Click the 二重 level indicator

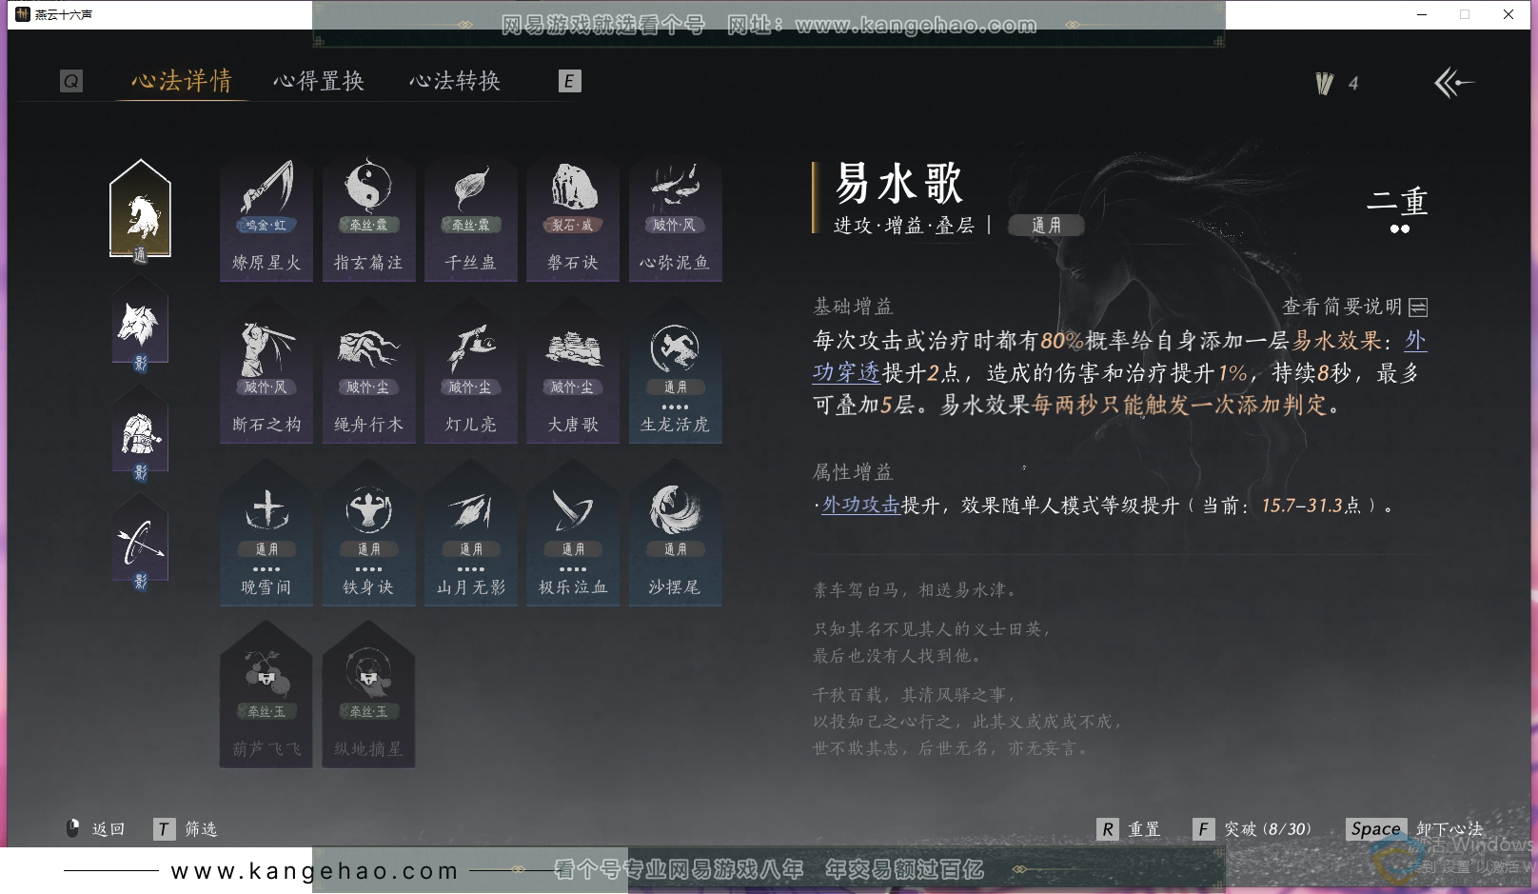(x=1398, y=203)
